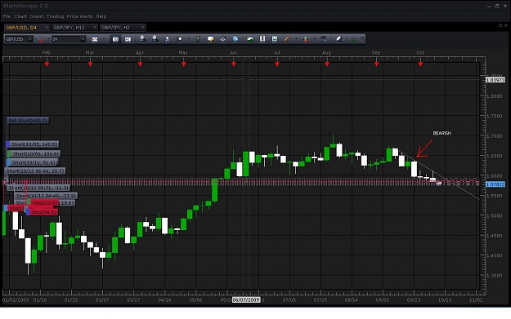The height and width of the screenshot is (319, 511).
Task: Click the green icon right of the eraser
Action: click(x=353, y=39)
